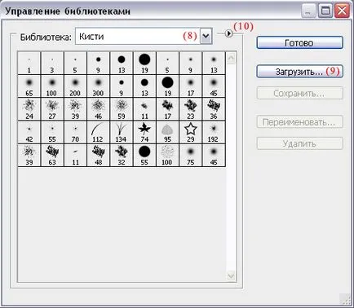354x308 pixels.
Task: Click the brush list scrollbar down arrow
Action: [x=231, y=276]
